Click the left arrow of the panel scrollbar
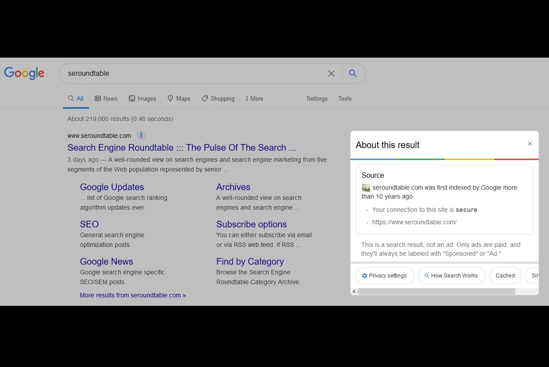The image size is (549, 367). pos(354,291)
